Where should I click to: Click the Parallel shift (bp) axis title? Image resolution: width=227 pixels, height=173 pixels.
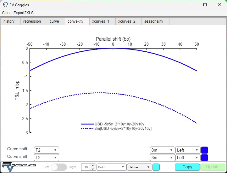pyautogui.click(x=113, y=39)
